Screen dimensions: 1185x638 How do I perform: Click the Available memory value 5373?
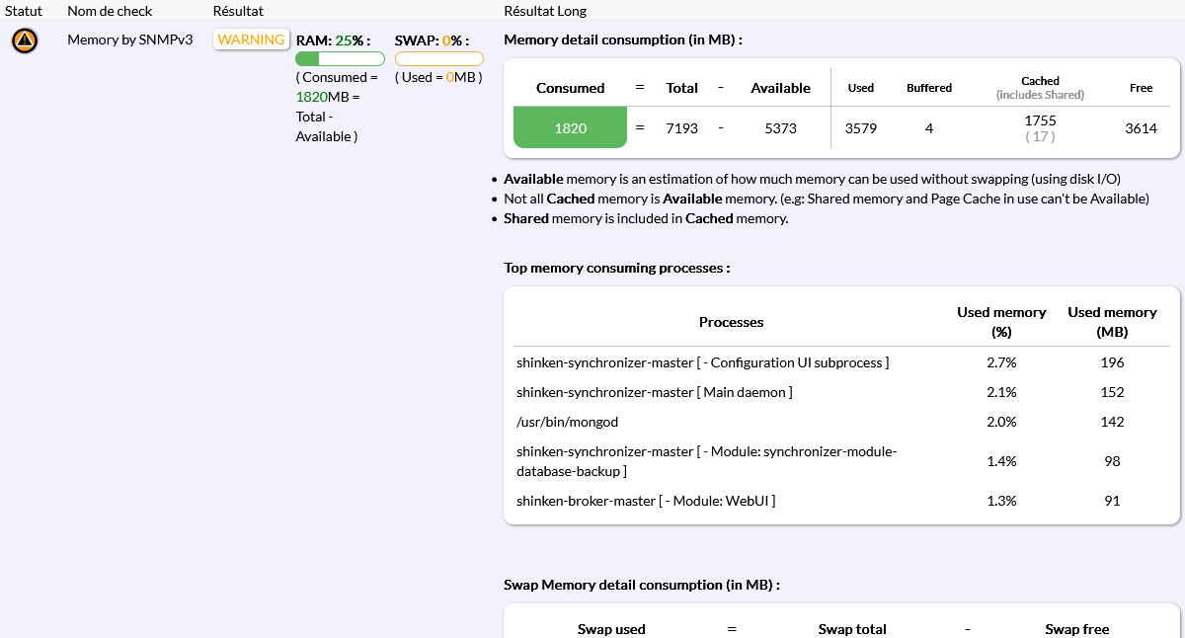pos(780,128)
